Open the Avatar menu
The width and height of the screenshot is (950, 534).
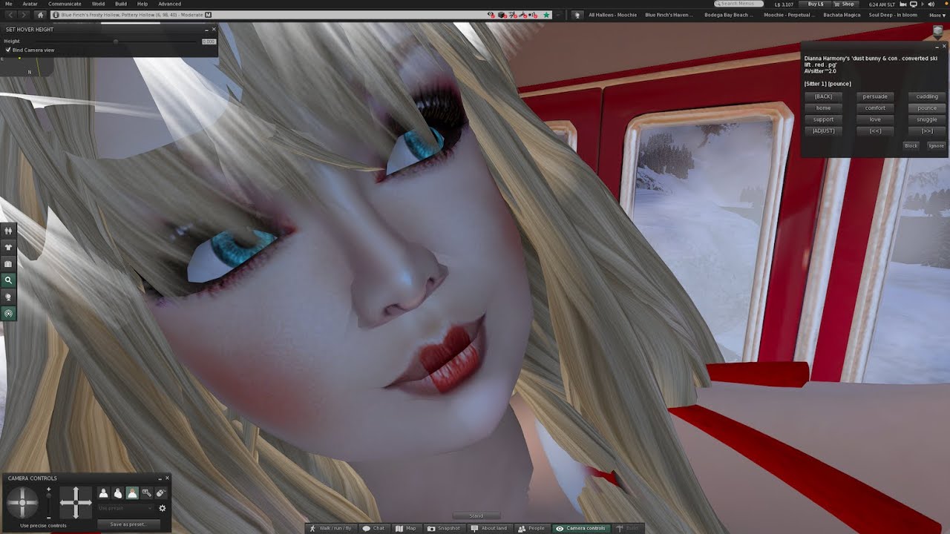tap(30, 4)
